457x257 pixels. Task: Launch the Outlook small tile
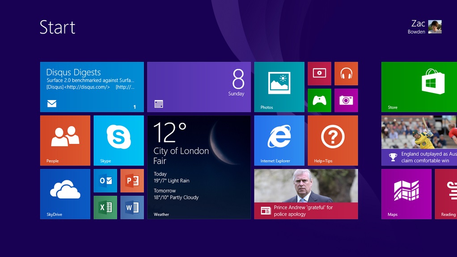pyautogui.click(x=105, y=181)
